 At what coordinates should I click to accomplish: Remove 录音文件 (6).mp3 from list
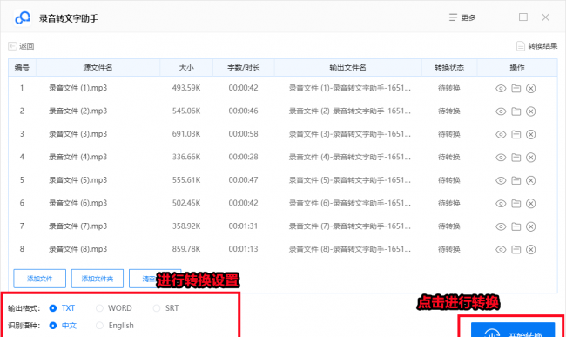(530, 204)
